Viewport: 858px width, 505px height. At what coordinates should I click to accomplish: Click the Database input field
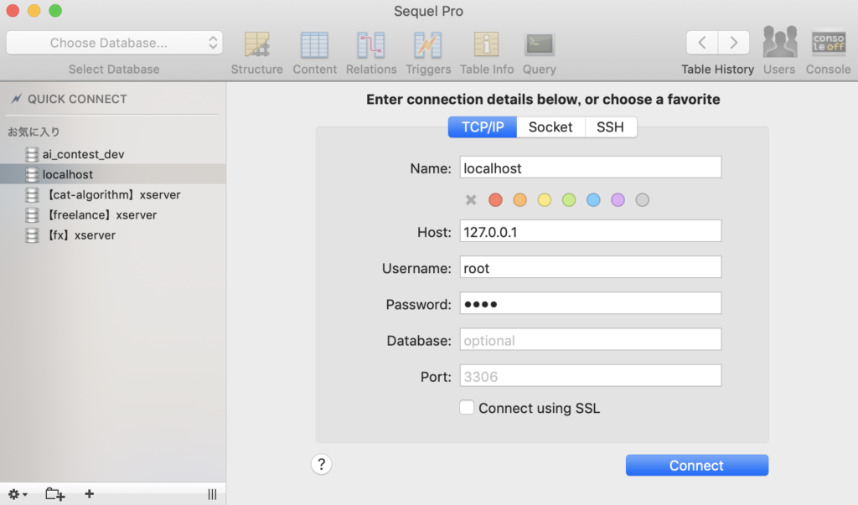point(591,340)
